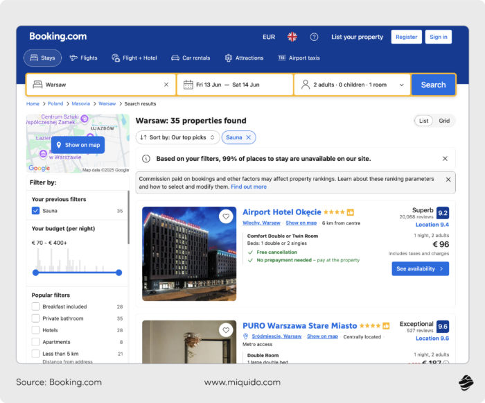485x403 pixels.
Task: Open the Airport Hotel Okęcie title link
Action: 282,212
